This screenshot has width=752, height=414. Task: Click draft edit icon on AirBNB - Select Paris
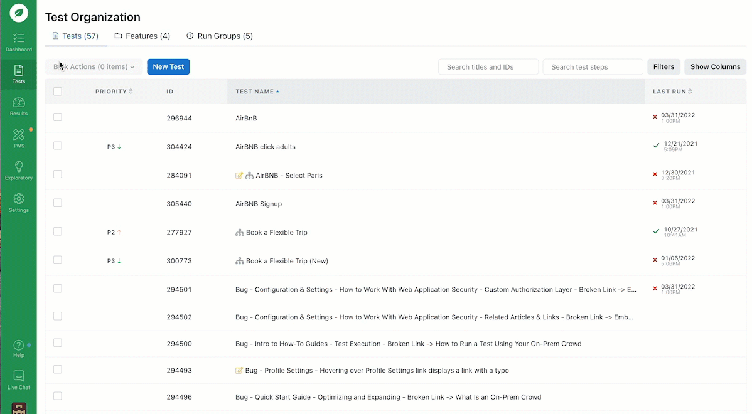(x=239, y=176)
